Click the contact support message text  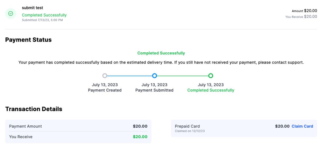161,63
